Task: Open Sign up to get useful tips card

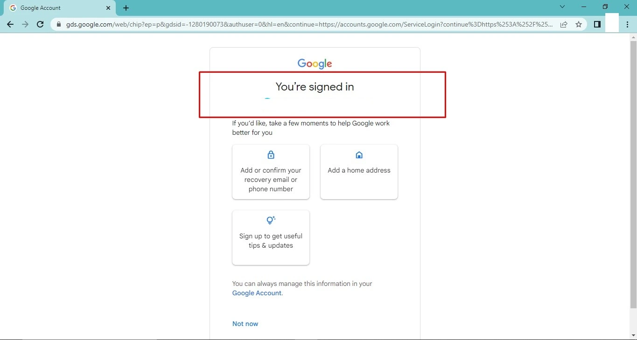Action: pos(271,238)
